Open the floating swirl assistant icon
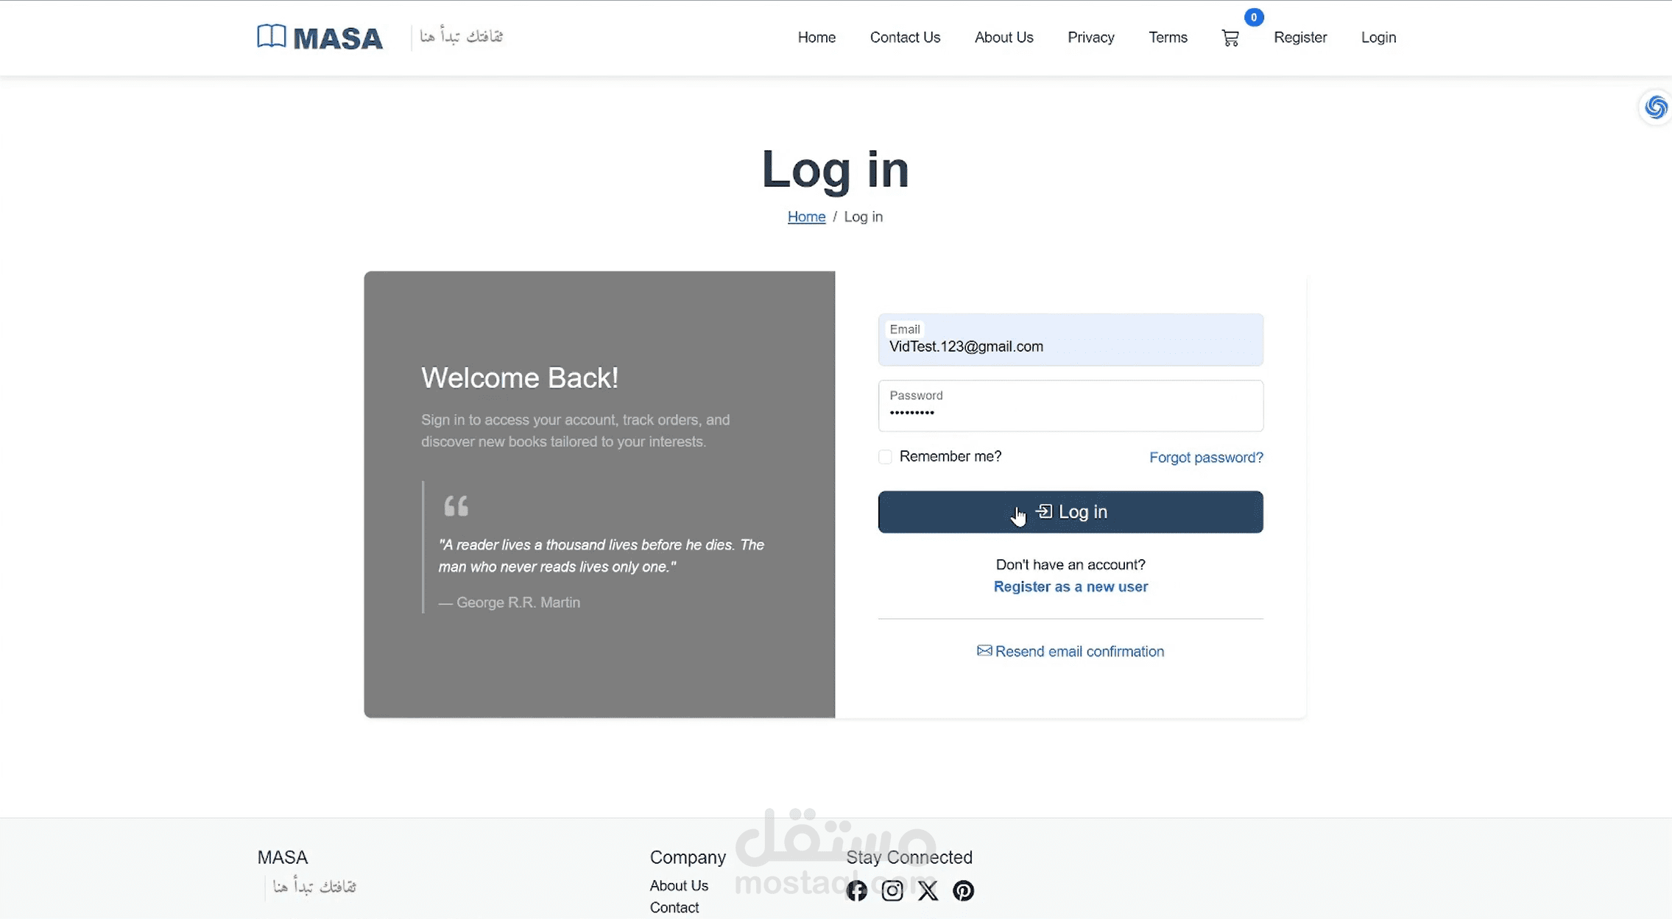 pyautogui.click(x=1656, y=107)
